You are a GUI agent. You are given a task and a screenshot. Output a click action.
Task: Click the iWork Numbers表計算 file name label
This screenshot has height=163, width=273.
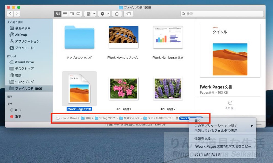(168, 58)
